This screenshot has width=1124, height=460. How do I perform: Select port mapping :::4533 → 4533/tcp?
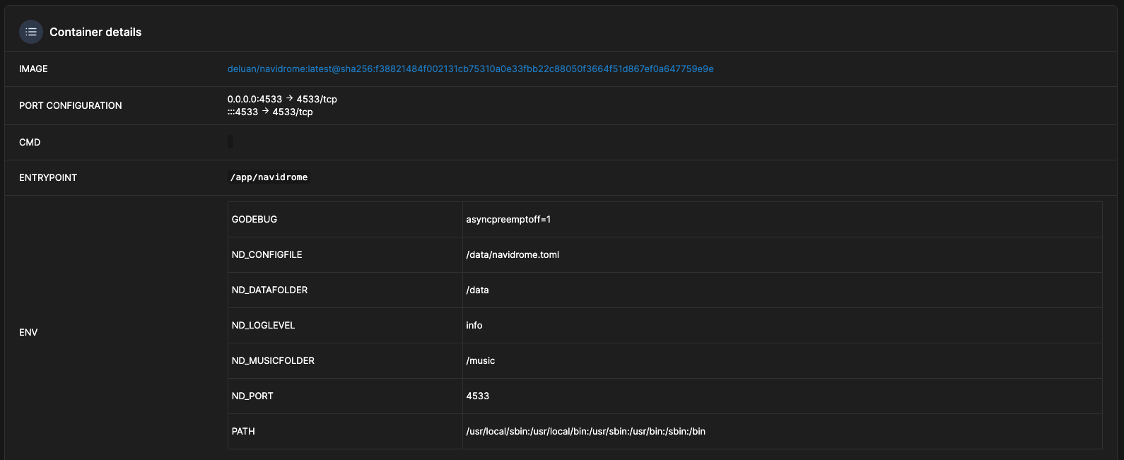click(x=270, y=112)
